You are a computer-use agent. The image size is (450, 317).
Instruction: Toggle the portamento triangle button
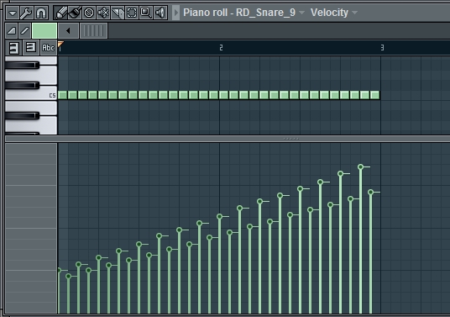pyautogui.click(x=12, y=31)
